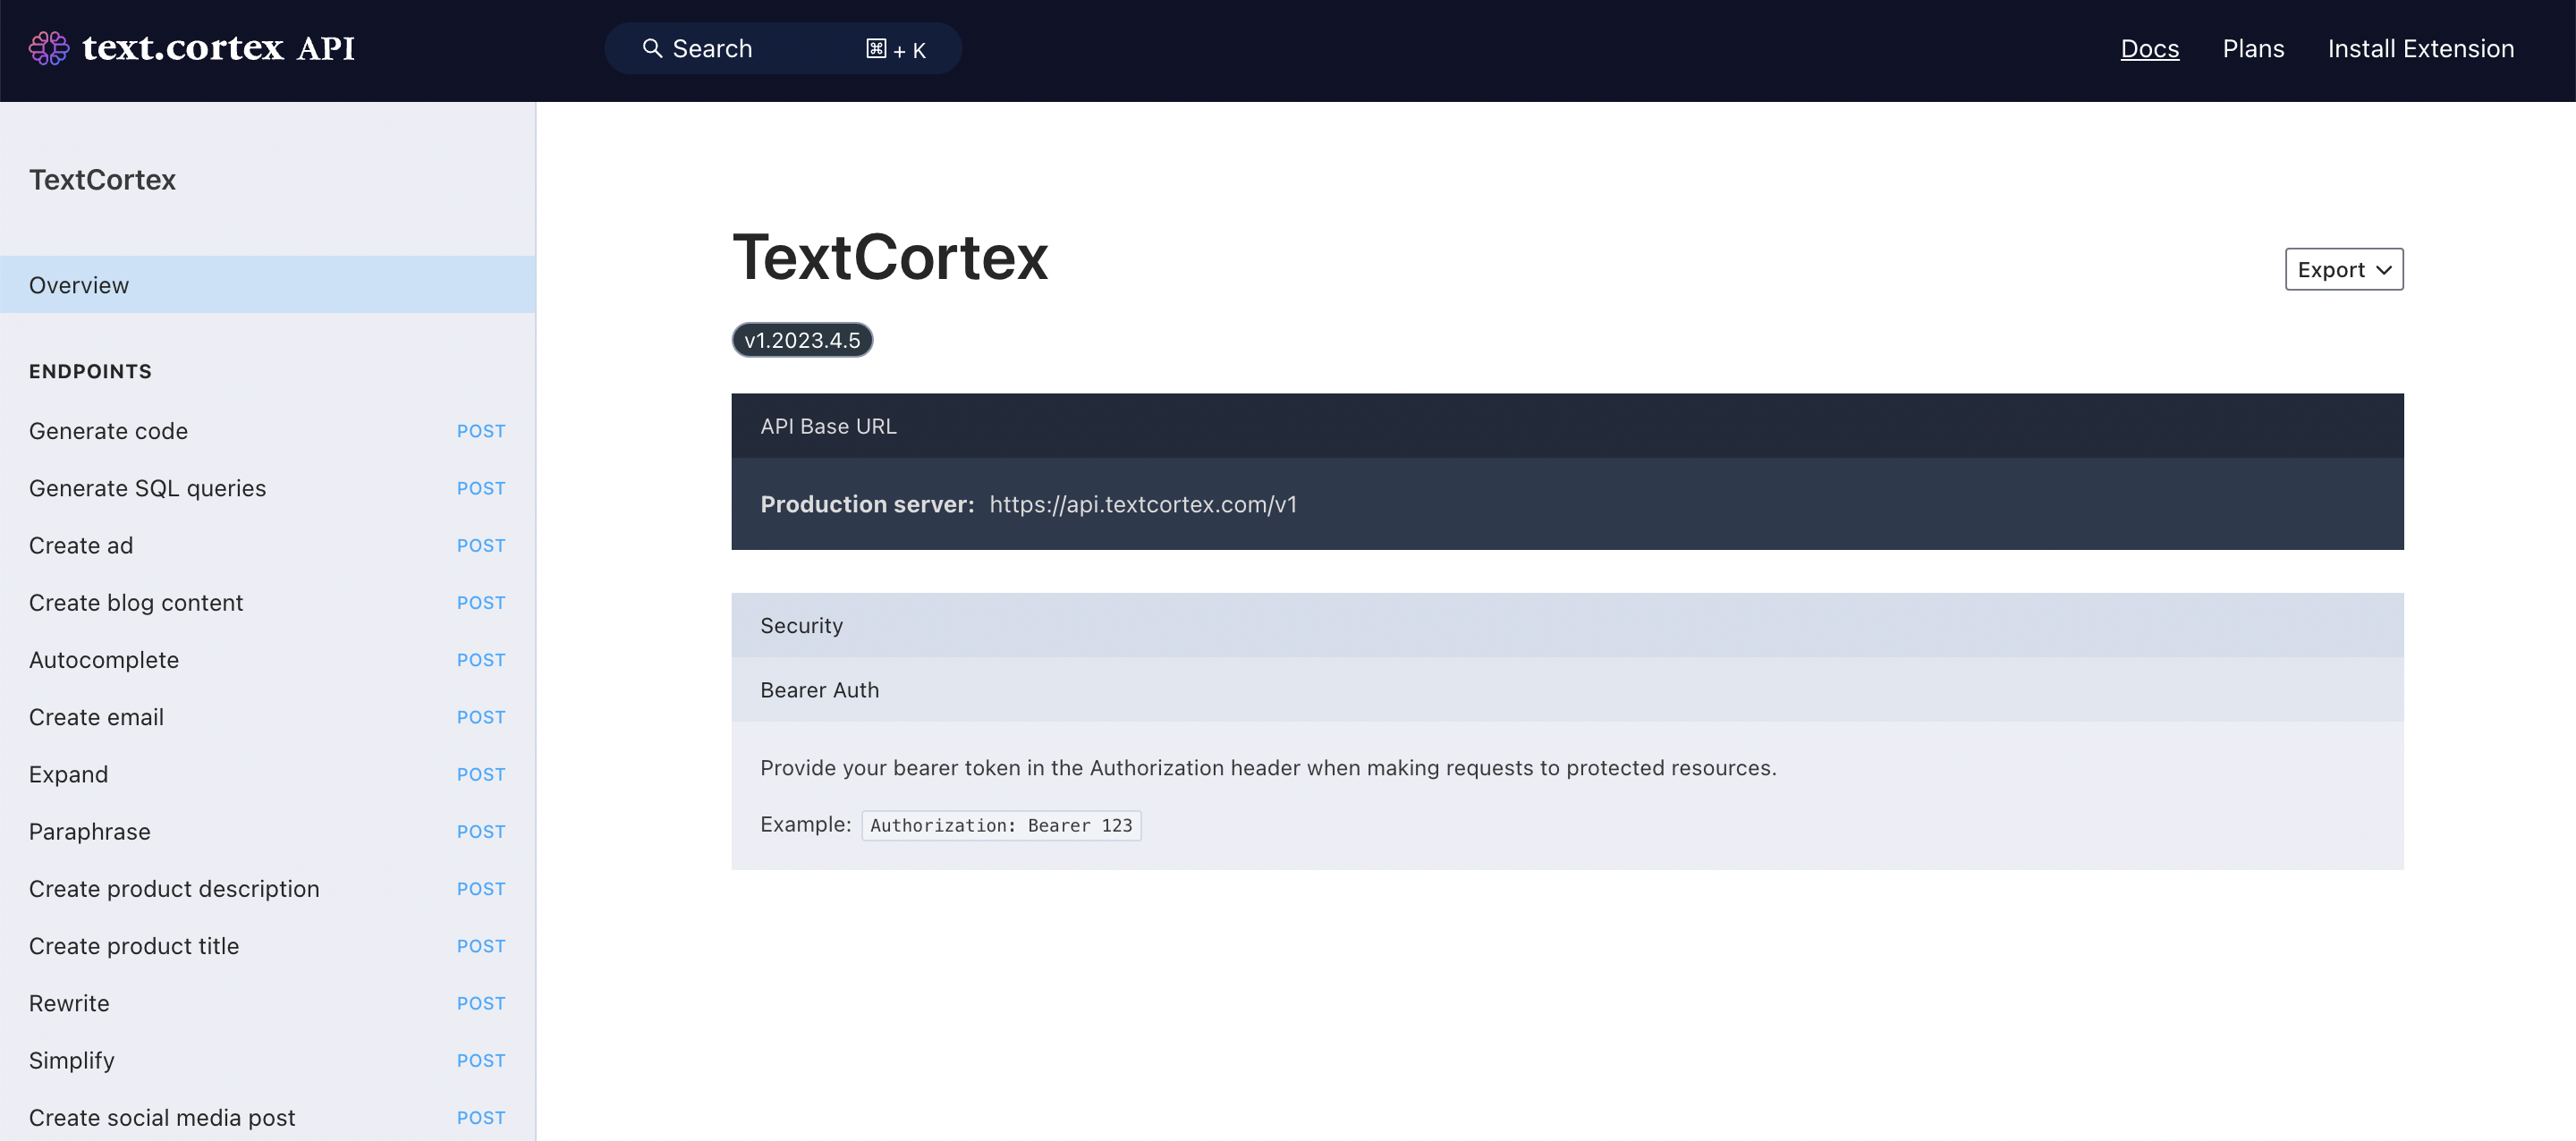Open the Export dropdown

click(x=2344, y=269)
